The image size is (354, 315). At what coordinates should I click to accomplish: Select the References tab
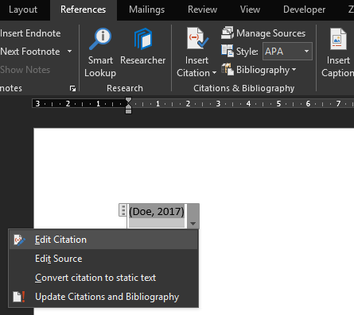coord(84,10)
